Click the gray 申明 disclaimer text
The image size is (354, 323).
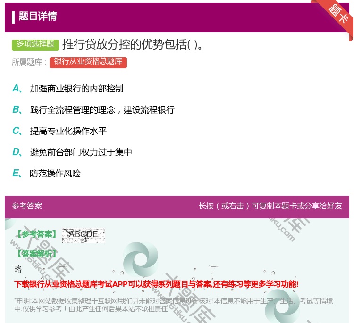click(173, 305)
